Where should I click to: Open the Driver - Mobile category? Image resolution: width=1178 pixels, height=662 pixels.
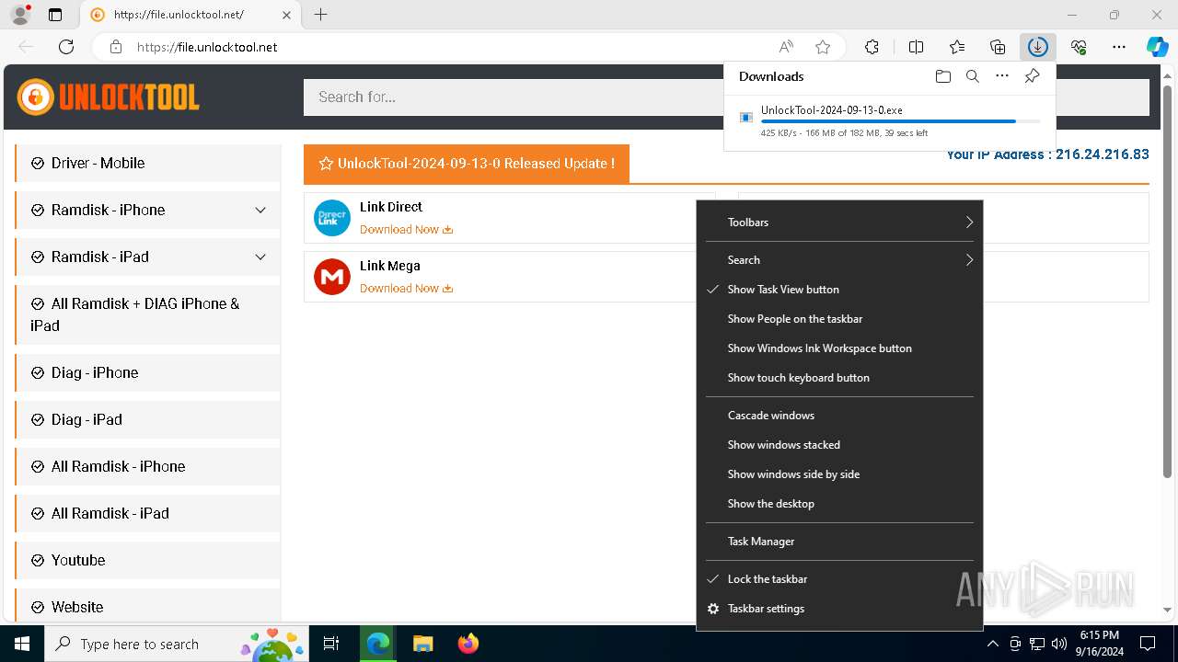point(147,164)
